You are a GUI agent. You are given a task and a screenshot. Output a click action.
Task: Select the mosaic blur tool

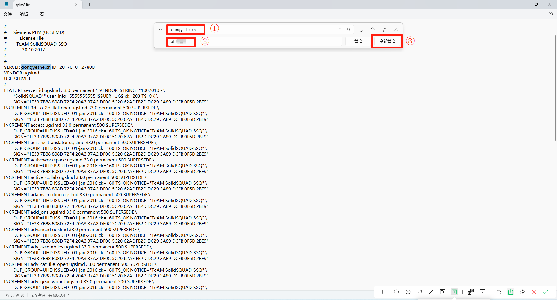pos(443,292)
